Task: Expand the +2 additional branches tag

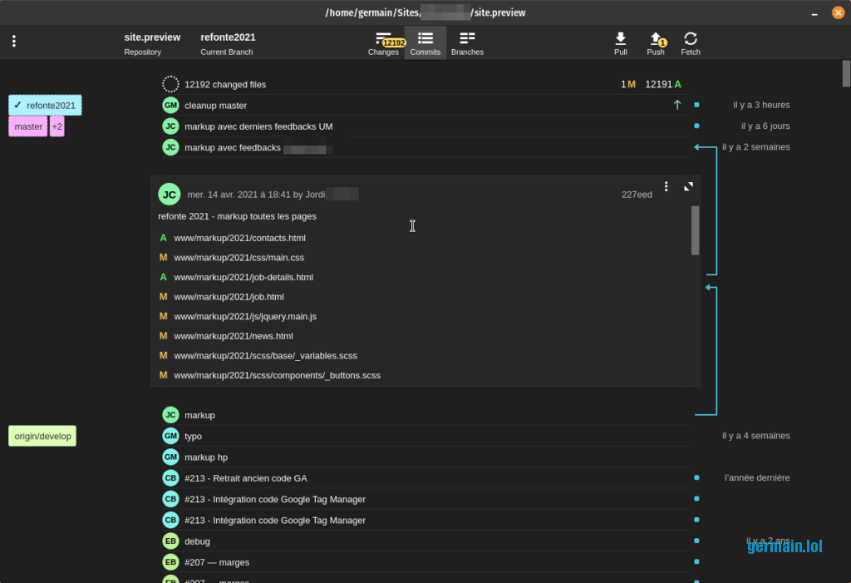Action: click(57, 127)
